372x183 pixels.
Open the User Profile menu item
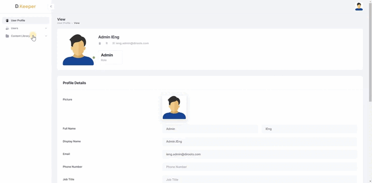[x=26, y=21]
